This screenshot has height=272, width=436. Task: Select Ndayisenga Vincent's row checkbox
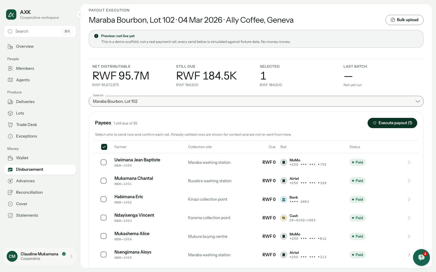click(104, 218)
